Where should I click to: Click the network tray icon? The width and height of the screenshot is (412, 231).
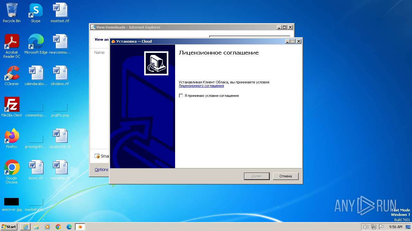pyautogui.click(x=374, y=227)
